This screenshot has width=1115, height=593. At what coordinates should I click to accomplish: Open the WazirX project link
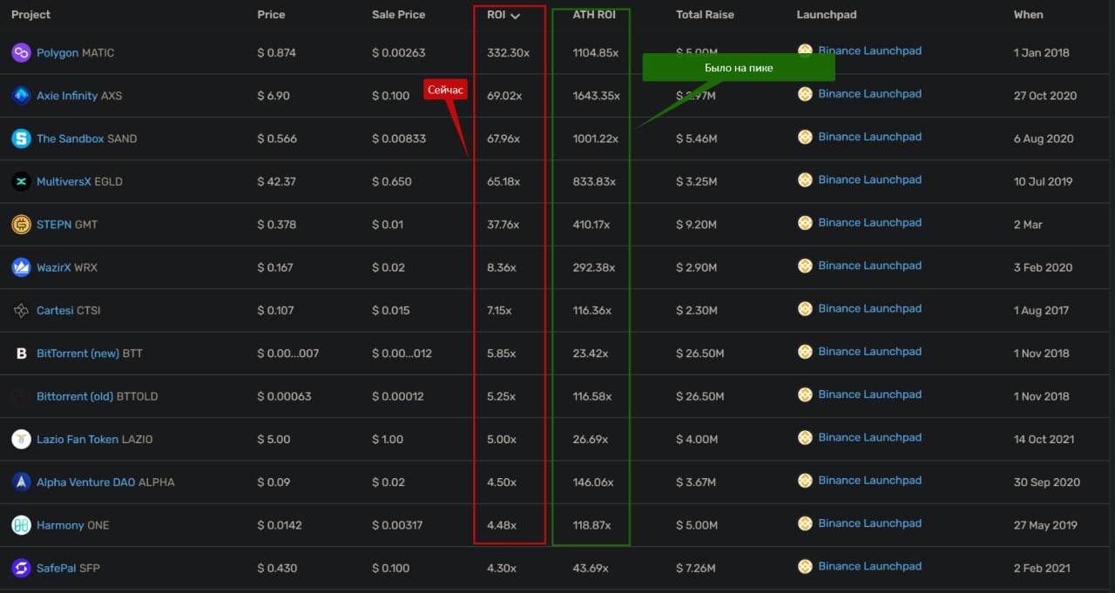tap(54, 267)
